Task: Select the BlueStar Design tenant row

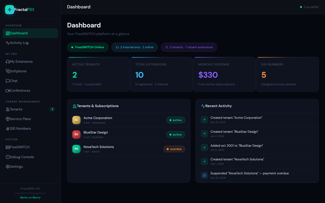Action: click(x=128, y=134)
